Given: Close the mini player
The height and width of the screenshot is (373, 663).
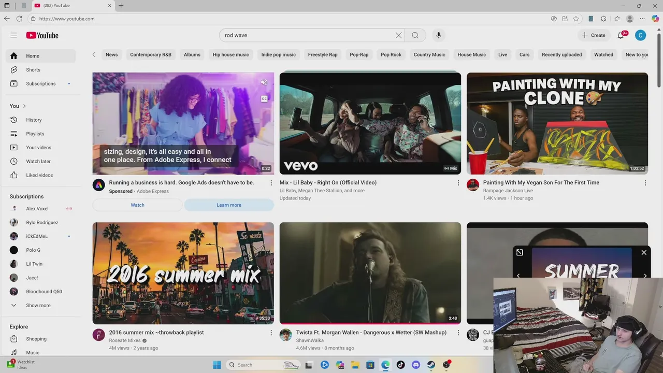Looking at the screenshot, I should tap(644, 252).
